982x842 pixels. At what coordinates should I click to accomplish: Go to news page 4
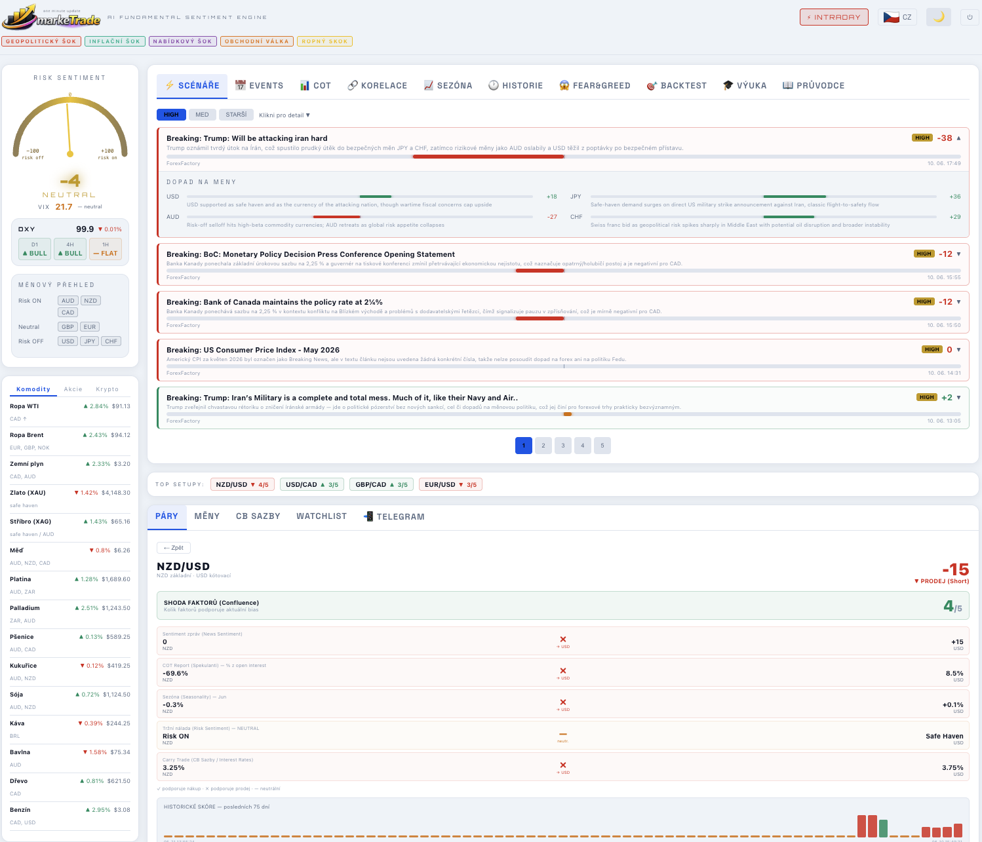point(583,446)
